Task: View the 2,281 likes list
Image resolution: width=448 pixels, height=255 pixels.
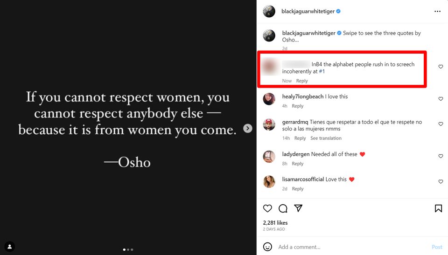Action: coord(275,223)
